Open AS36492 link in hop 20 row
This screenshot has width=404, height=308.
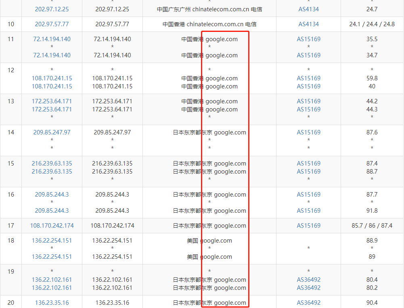point(308,303)
